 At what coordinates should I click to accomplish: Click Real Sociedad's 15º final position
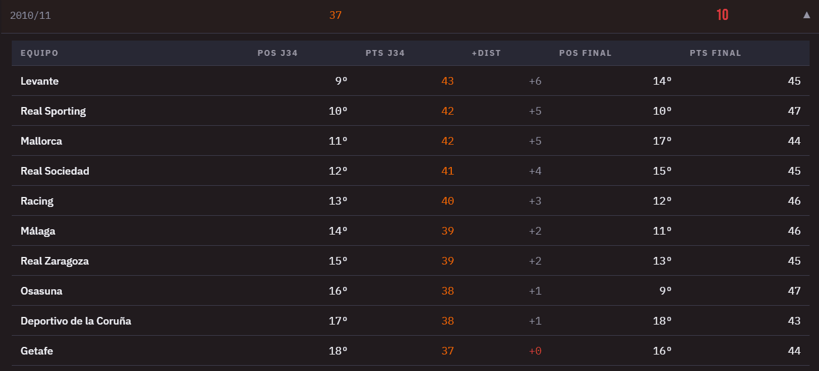pos(662,171)
